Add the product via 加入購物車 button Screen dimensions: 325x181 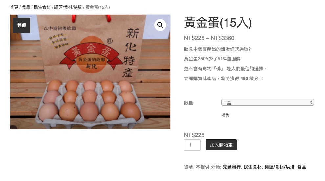click(x=221, y=145)
